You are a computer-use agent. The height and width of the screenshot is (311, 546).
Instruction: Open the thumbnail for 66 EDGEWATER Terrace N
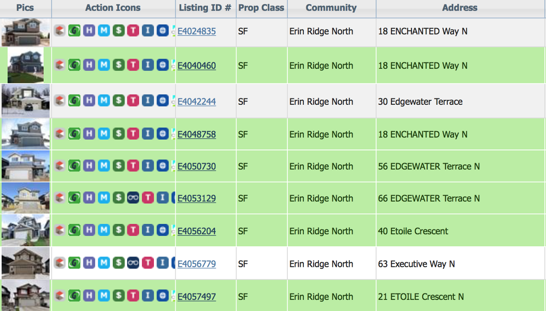pyautogui.click(x=25, y=198)
